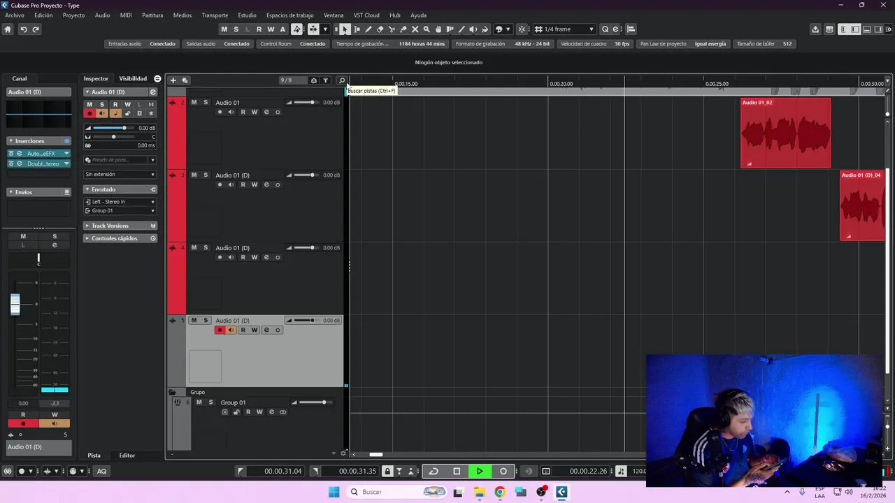Switch to the Visibilidad tab

click(133, 79)
